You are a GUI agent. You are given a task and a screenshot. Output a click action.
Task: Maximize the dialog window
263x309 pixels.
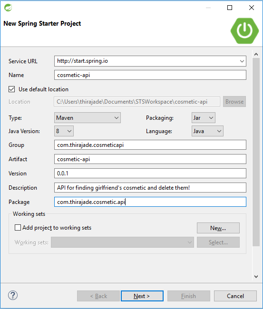click(230, 8)
